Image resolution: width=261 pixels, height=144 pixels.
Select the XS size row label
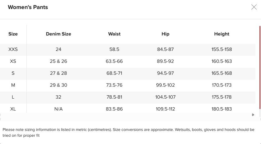coord(13,61)
